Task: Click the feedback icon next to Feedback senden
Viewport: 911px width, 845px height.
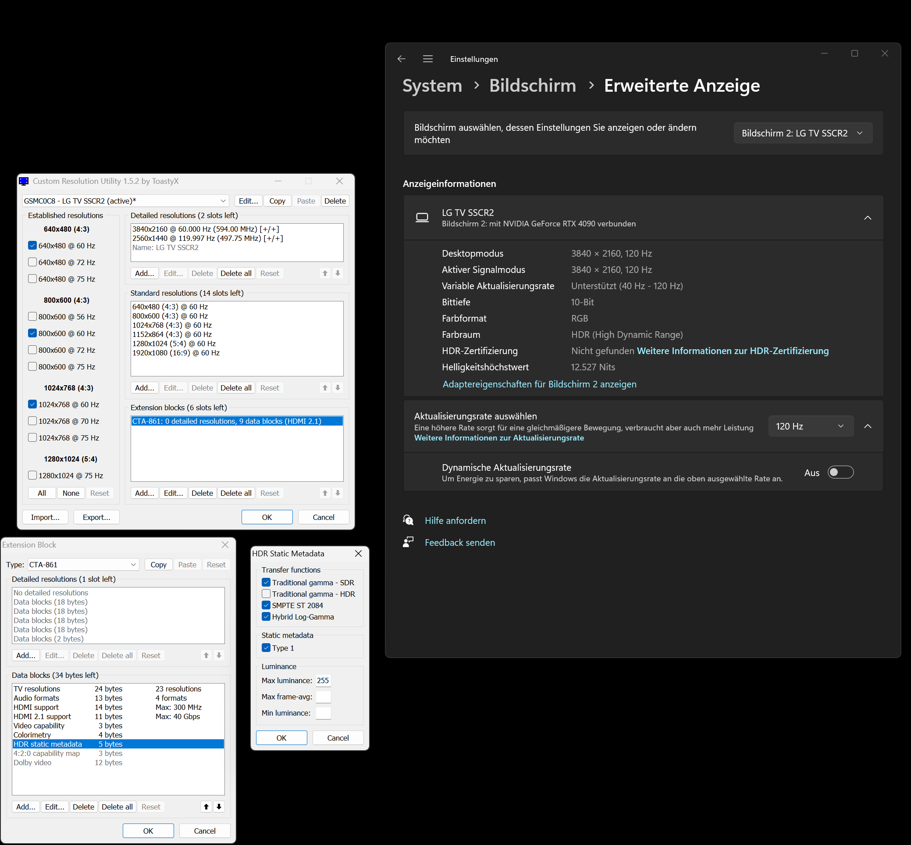Action: pos(408,541)
